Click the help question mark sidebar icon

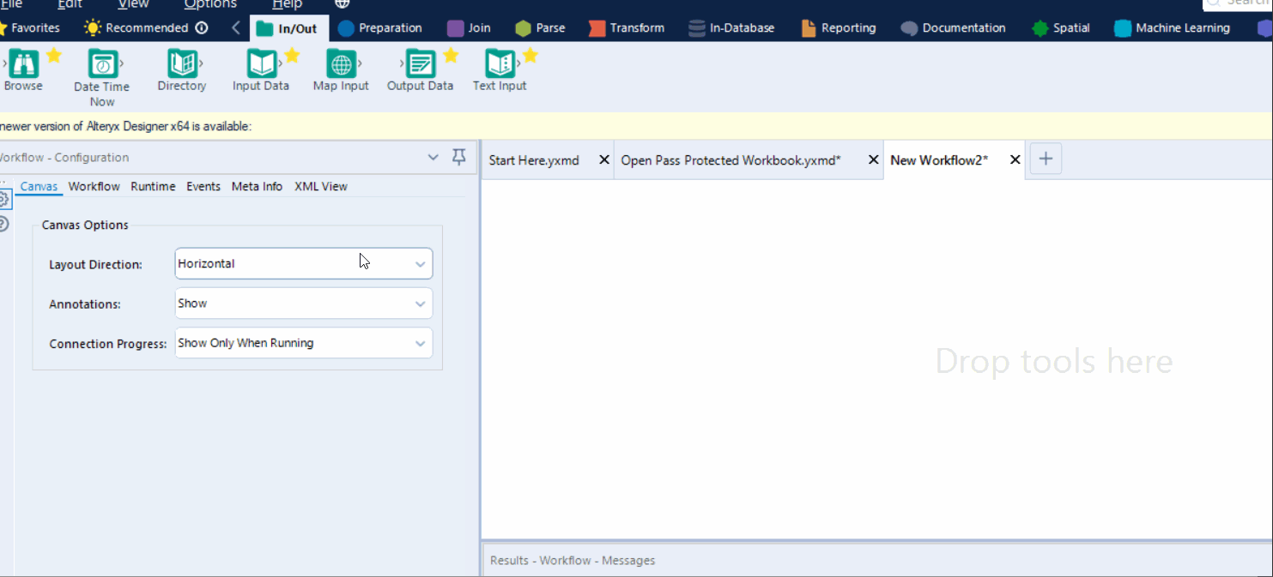coord(3,225)
